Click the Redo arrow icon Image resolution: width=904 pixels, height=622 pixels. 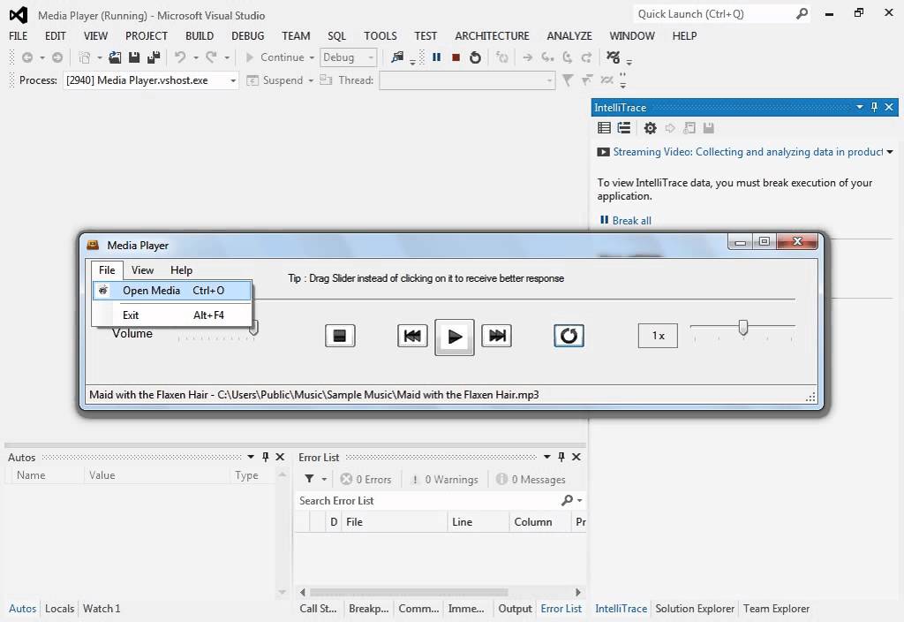click(212, 57)
